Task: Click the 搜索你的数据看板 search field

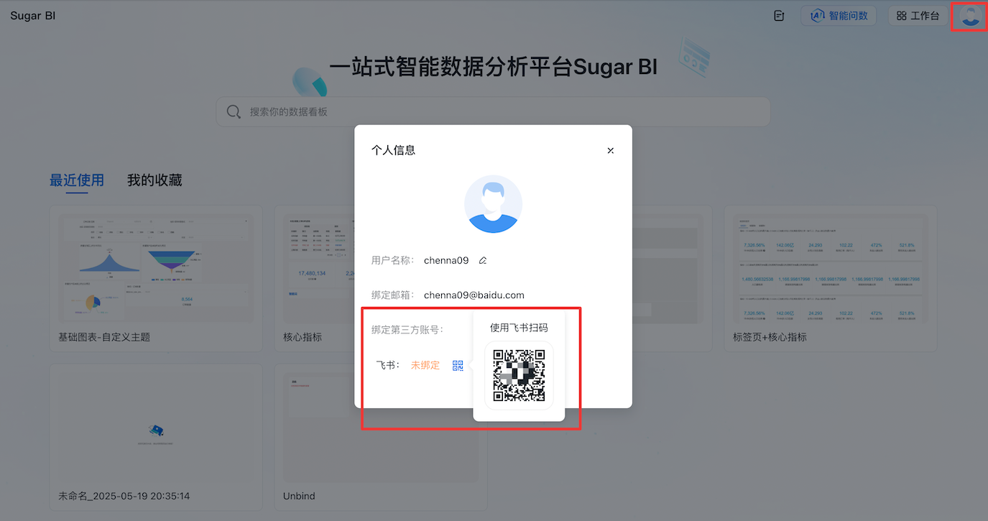Action: (x=493, y=112)
